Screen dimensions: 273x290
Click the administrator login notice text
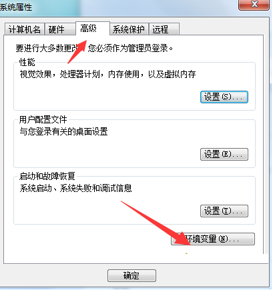94,48
